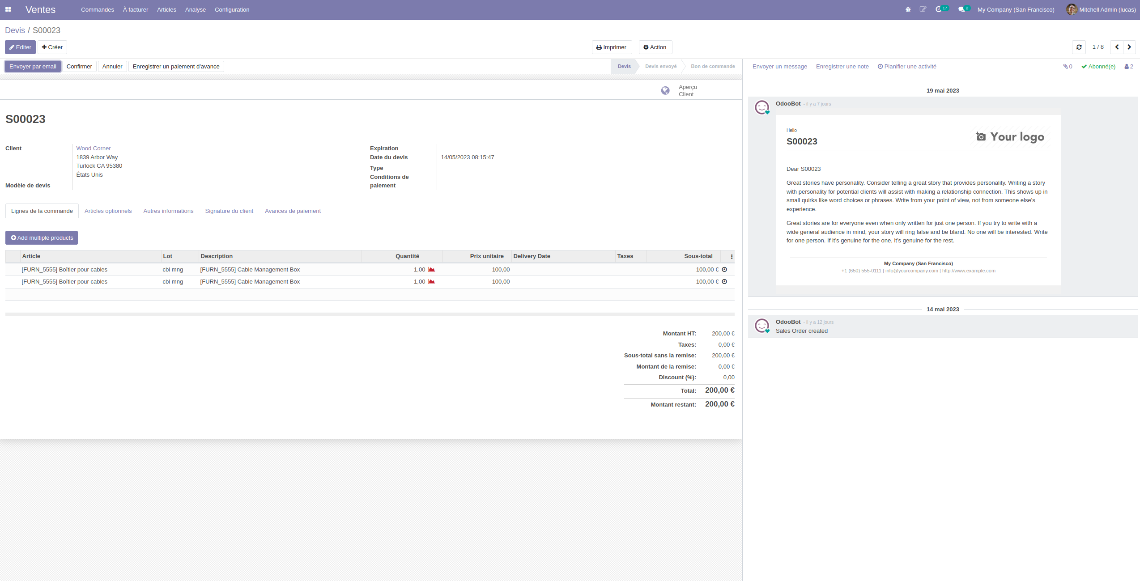The image size is (1140, 581).
Task: Click the debug bug icon
Action: (x=908, y=9)
